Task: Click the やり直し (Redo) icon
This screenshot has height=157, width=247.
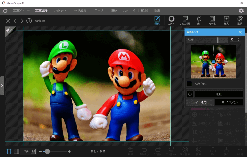Action: 158,151
